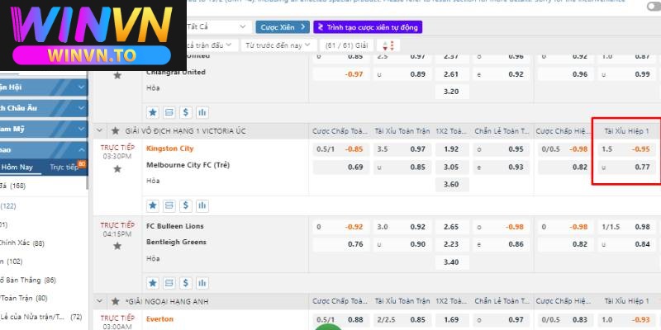The image size is (661, 330).
Task: Collapse the Giải Ngoại Hạng Anh league section
Action: pos(100,300)
